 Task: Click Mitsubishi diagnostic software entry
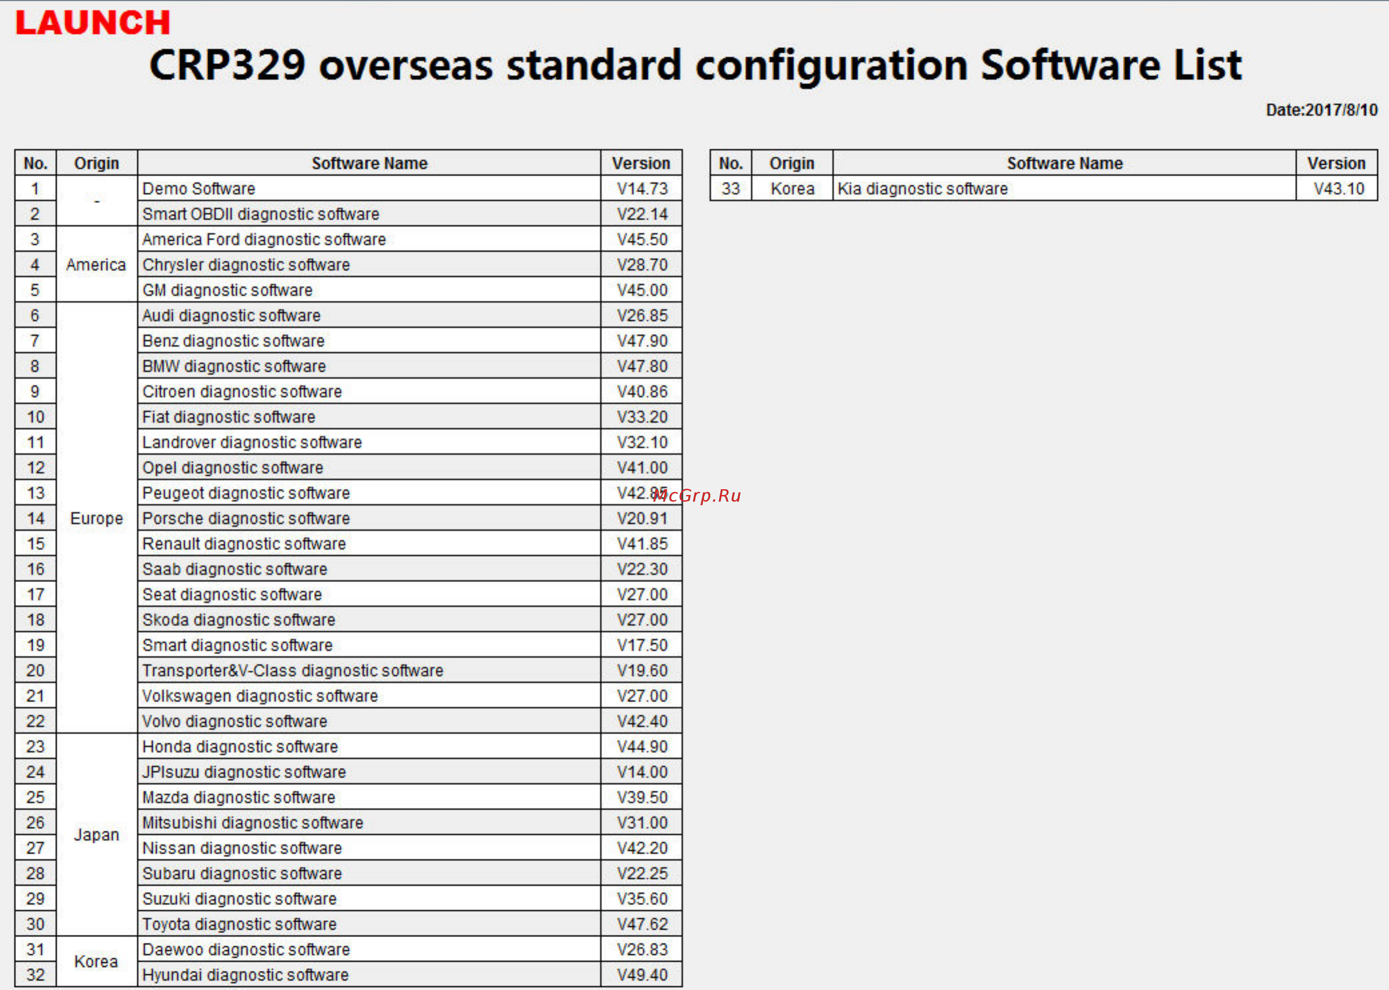[x=369, y=823]
